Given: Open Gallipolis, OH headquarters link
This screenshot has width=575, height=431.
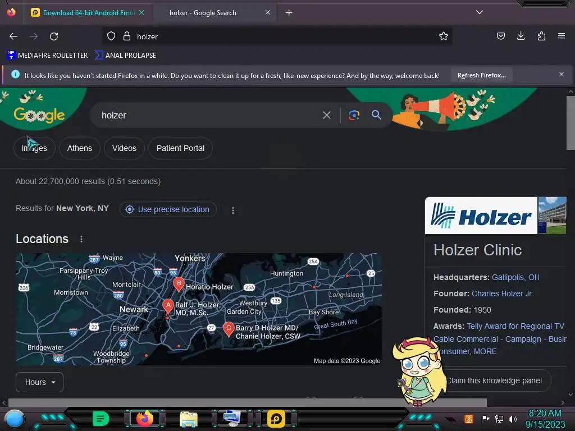Looking at the screenshot, I should click(515, 277).
